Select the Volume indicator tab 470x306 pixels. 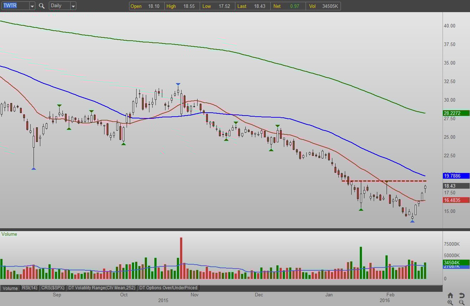pos(10,288)
